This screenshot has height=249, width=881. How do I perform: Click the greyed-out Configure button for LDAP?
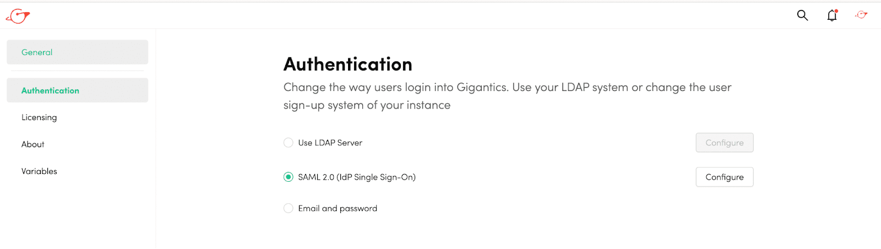[x=724, y=143]
